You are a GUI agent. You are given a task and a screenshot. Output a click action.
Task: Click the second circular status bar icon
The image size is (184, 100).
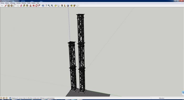tap(4, 98)
